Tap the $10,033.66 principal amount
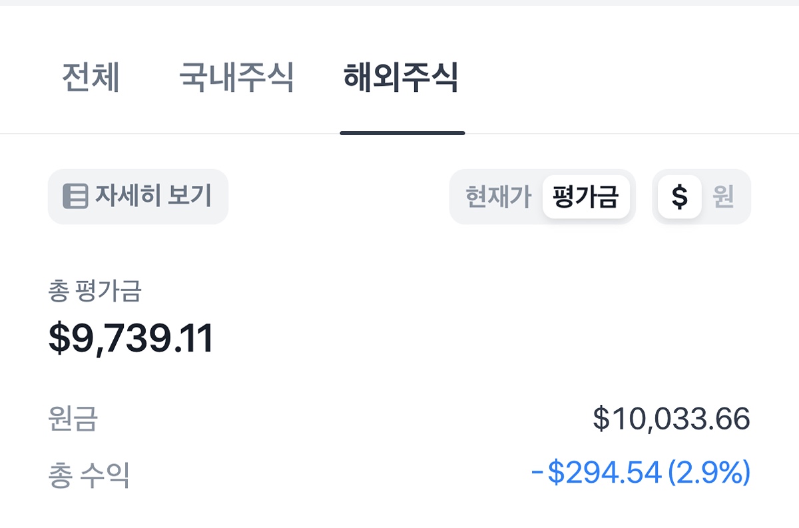 tap(671, 419)
